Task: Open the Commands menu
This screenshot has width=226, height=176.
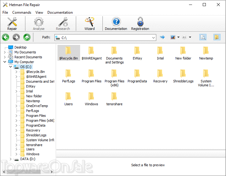Action: (x=22, y=13)
